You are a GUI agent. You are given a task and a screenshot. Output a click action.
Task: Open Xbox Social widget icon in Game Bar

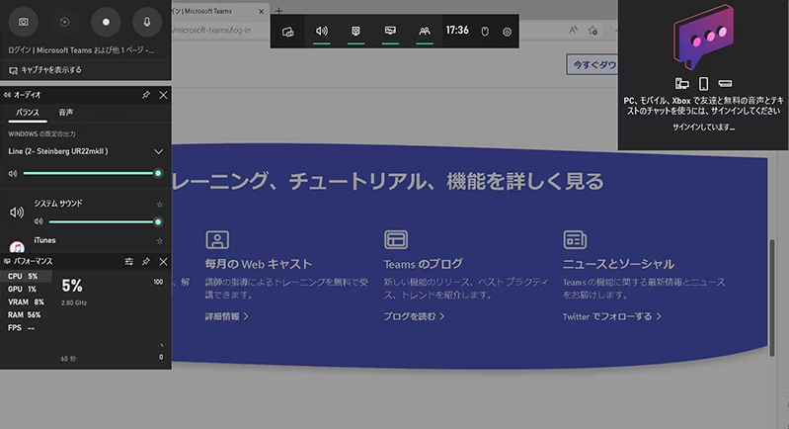(424, 32)
